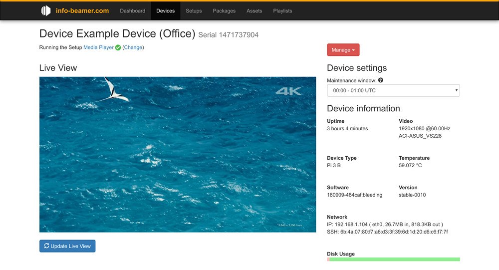Click the green checkmark status icon
Screen dimensions: 499x270
[118, 48]
